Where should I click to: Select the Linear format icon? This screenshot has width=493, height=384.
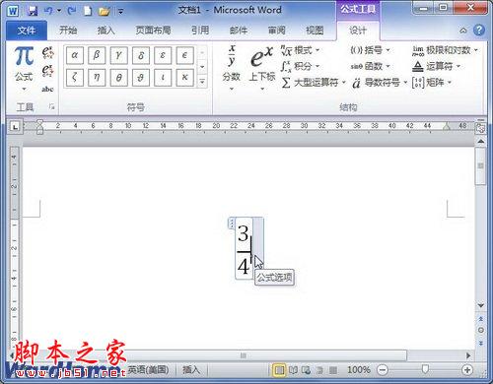click(x=47, y=71)
